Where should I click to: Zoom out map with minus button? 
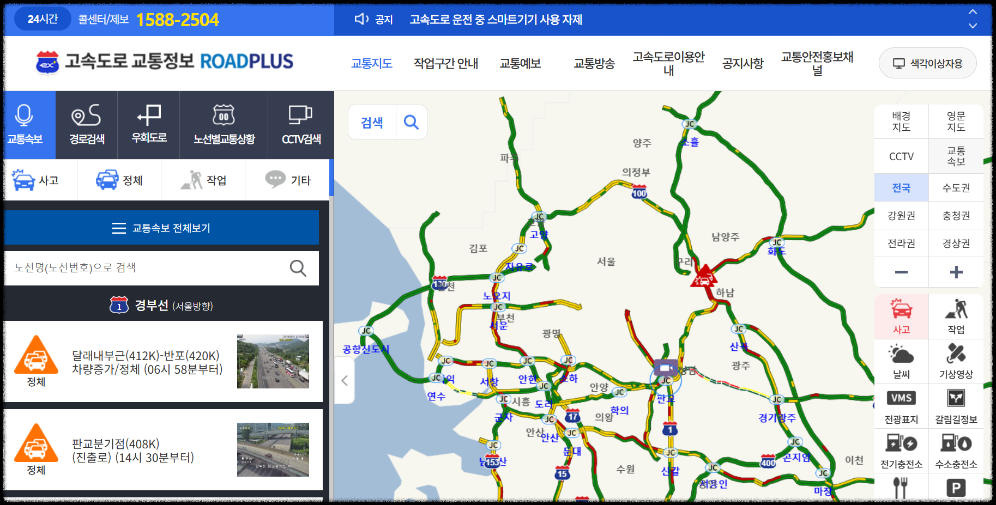(901, 272)
